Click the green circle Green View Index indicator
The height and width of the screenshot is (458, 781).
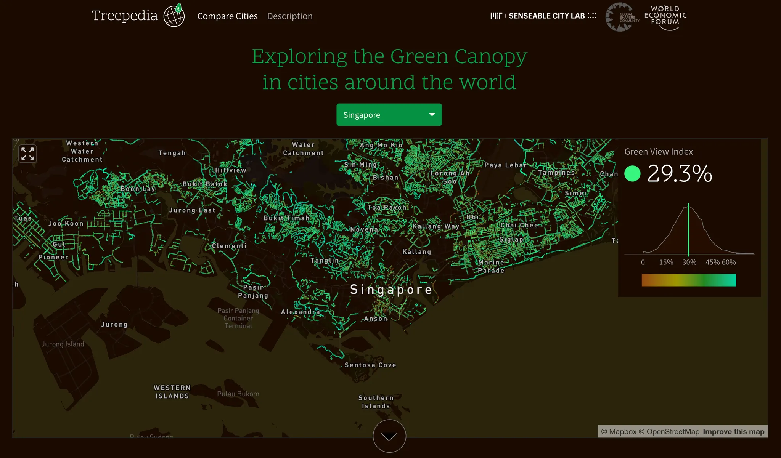632,174
